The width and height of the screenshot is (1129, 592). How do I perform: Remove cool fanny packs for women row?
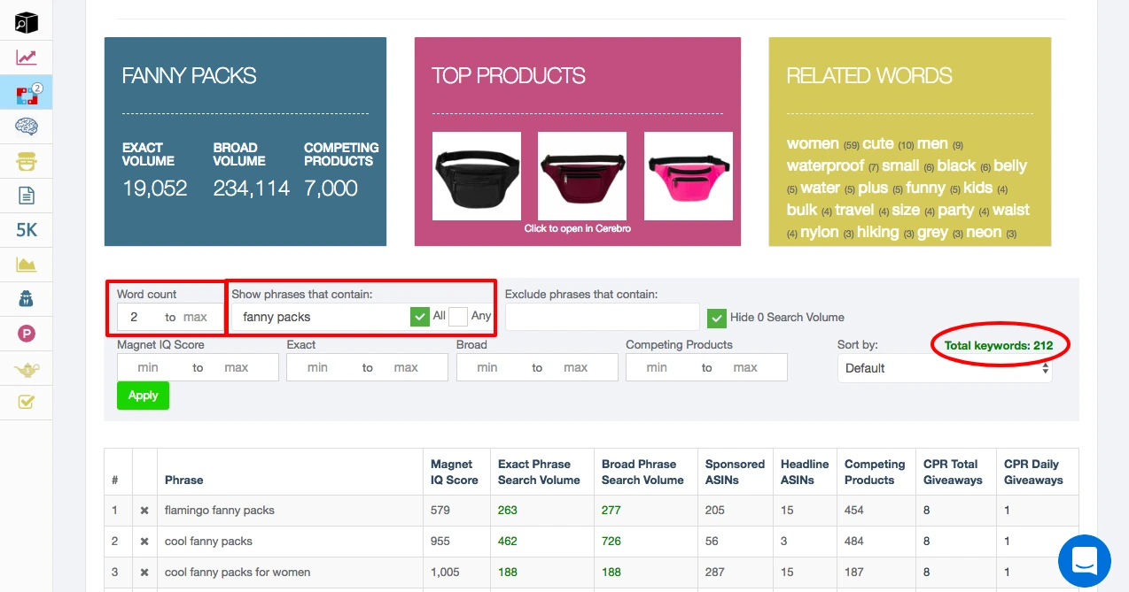tap(144, 573)
